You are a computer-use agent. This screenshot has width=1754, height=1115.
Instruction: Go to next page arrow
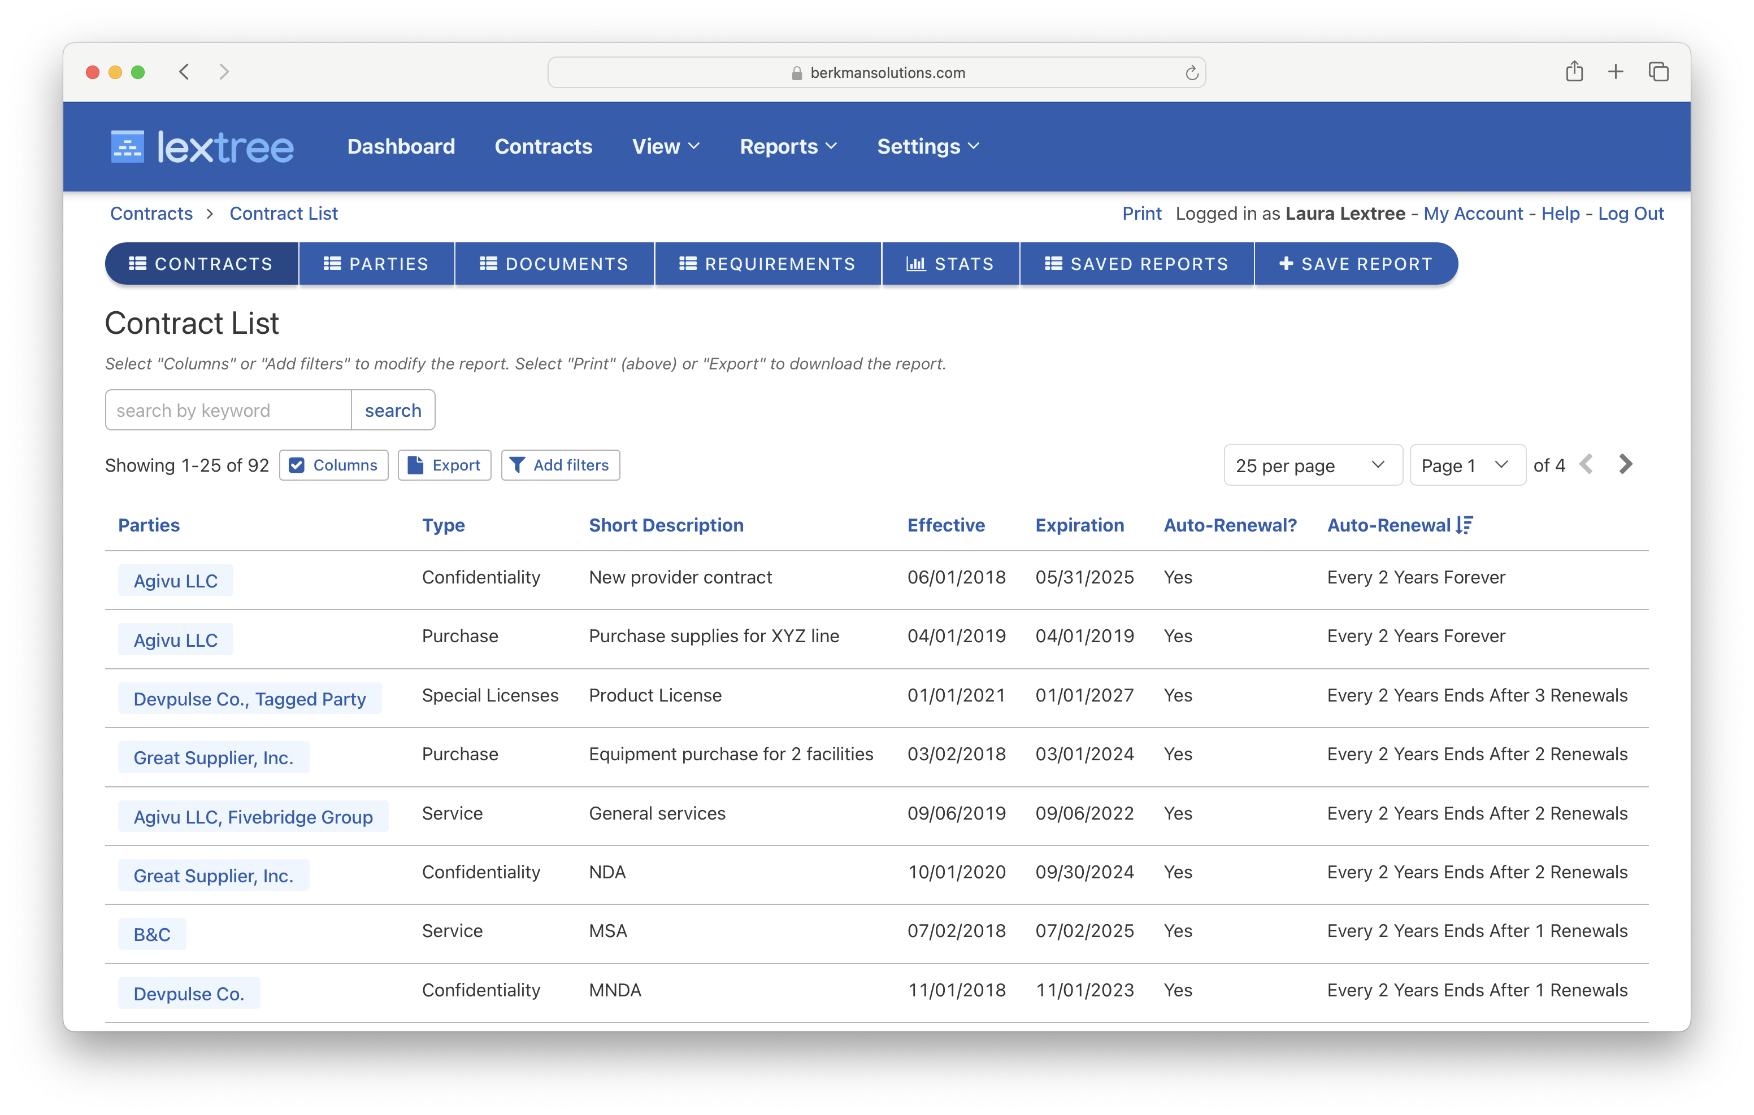click(x=1626, y=464)
